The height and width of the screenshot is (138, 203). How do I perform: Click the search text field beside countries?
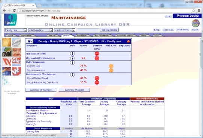88,30
